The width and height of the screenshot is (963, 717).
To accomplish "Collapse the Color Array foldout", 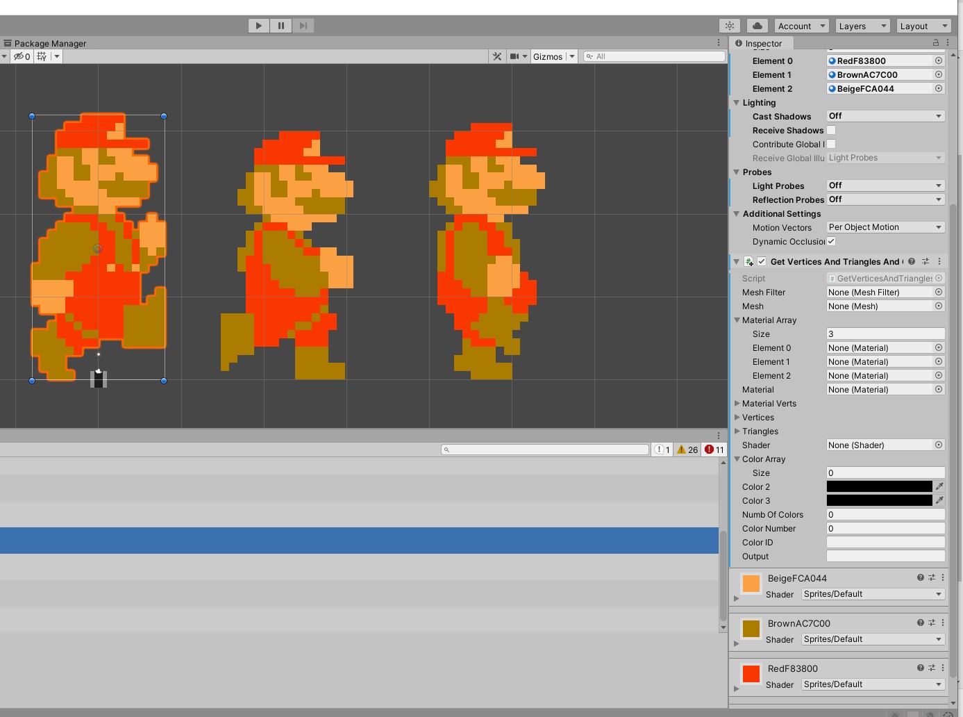I will point(737,459).
